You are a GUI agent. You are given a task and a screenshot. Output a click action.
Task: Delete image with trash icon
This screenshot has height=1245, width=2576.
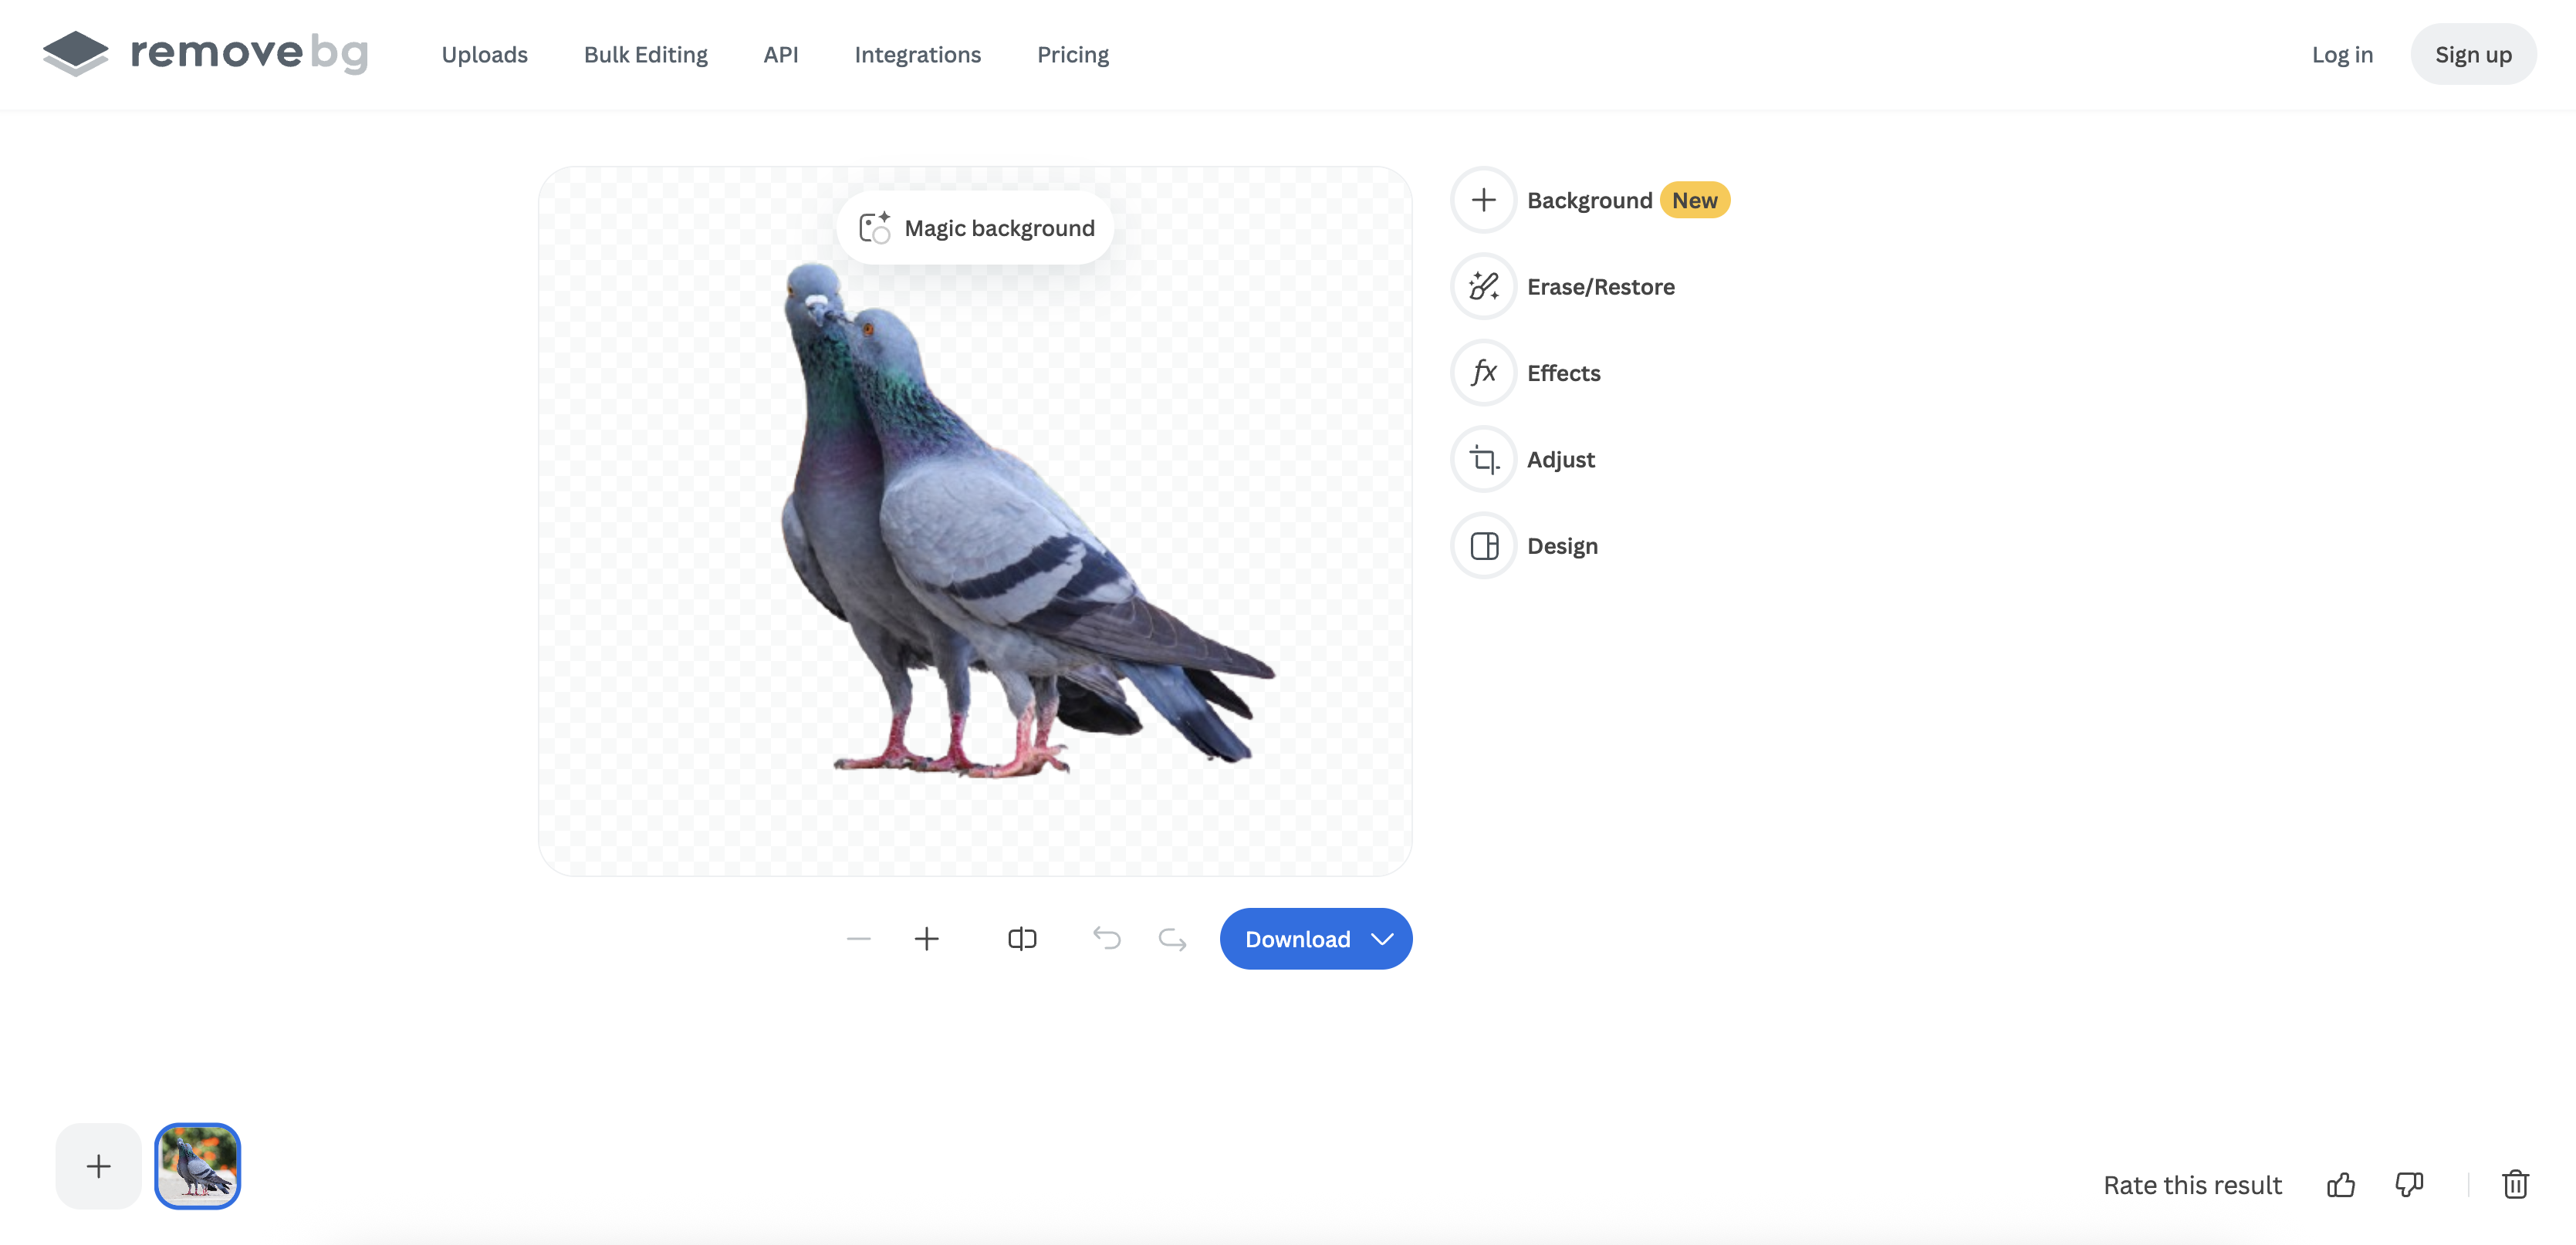coord(2515,1185)
